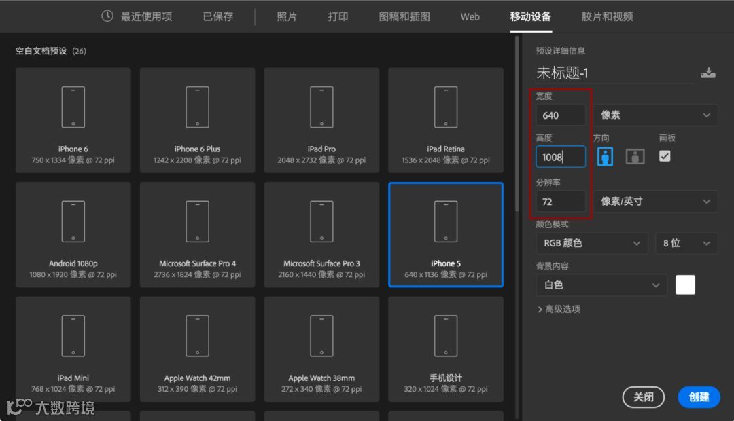
Task: Click the 创建 button
Action: click(x=699, y=397)
